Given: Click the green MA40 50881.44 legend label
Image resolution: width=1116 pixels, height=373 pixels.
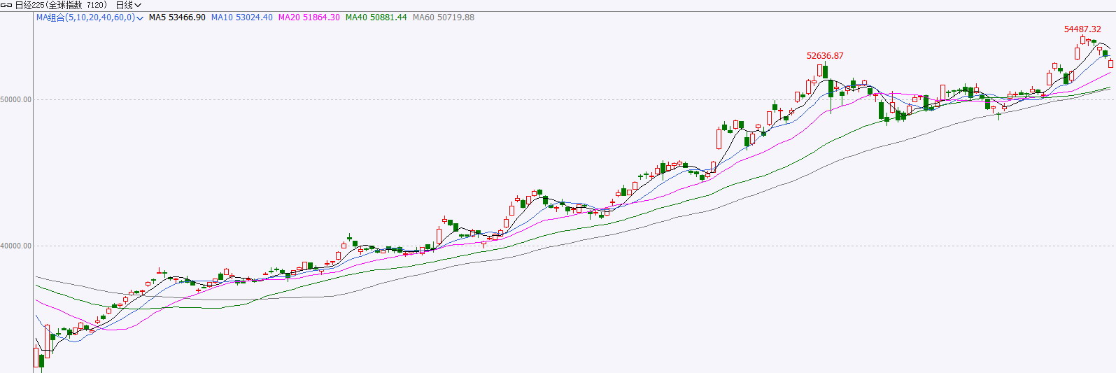Looking at the screenshot, I should [x=376, y=17].
